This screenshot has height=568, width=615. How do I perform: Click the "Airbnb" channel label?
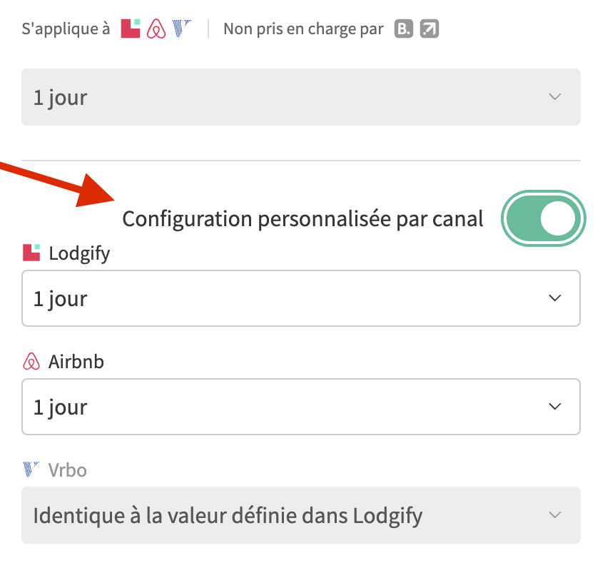click(x=76, y=362)
